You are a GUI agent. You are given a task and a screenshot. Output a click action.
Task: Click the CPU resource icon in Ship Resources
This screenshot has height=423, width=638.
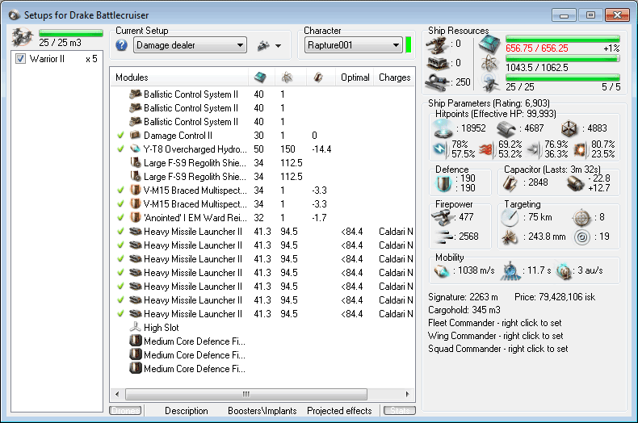[x=489, y=44]
